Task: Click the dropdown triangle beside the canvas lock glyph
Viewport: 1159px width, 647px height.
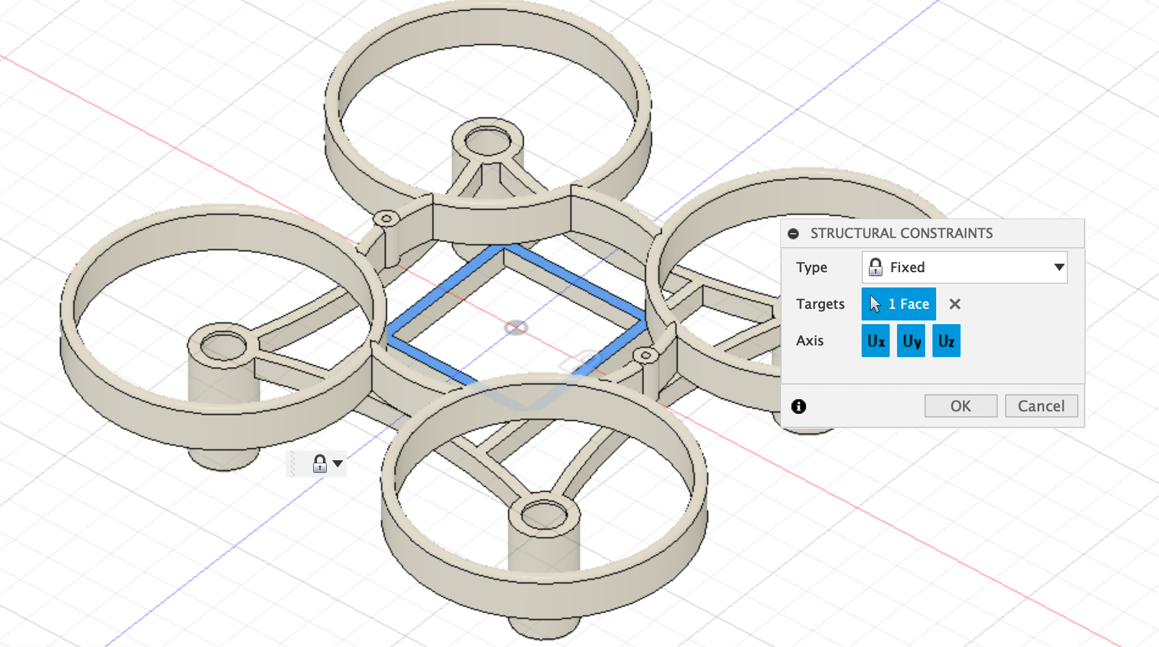Action: click(x=336, y=464)
